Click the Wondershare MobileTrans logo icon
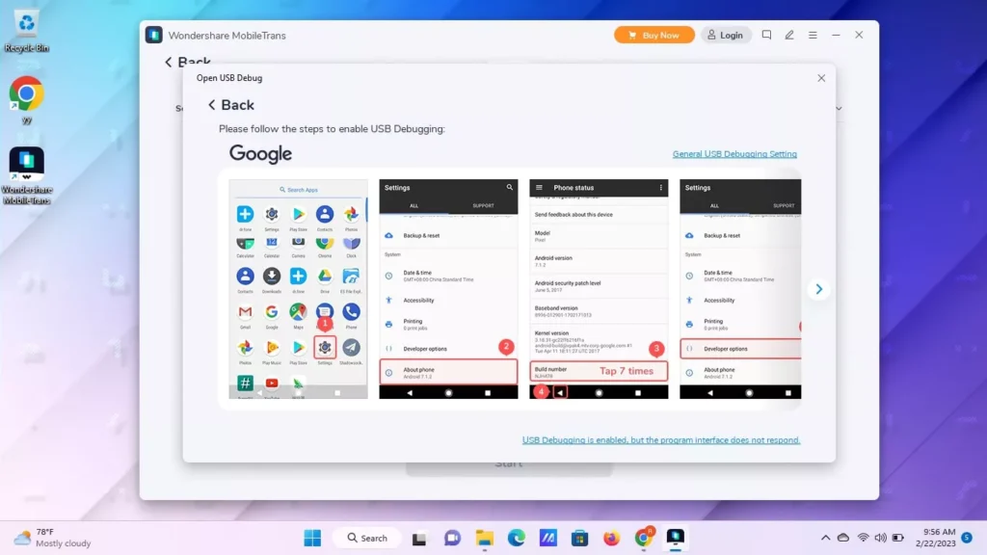987x555 pixels. [x=154, y=34]
